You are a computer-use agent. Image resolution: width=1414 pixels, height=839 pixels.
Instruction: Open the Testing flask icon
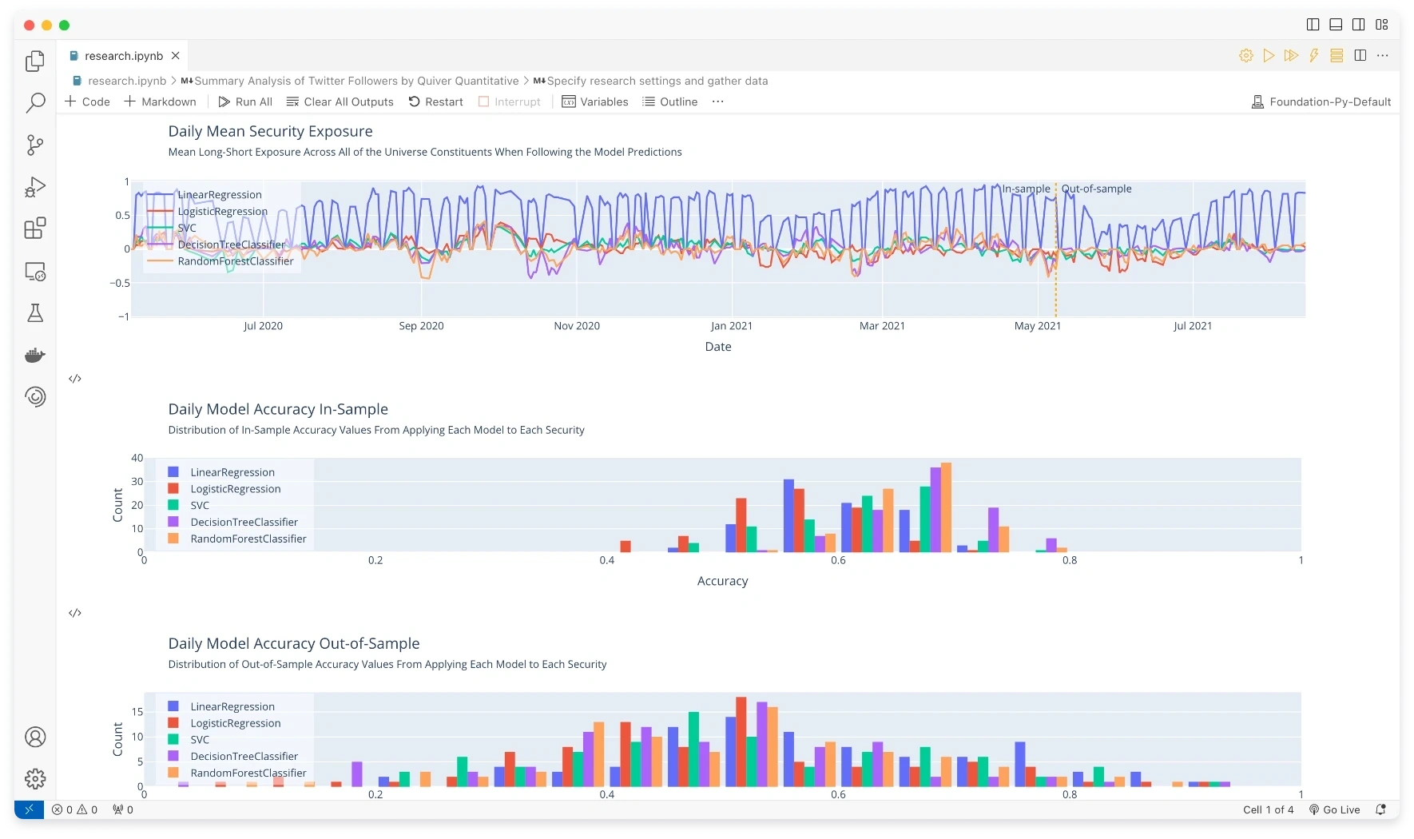35,313
